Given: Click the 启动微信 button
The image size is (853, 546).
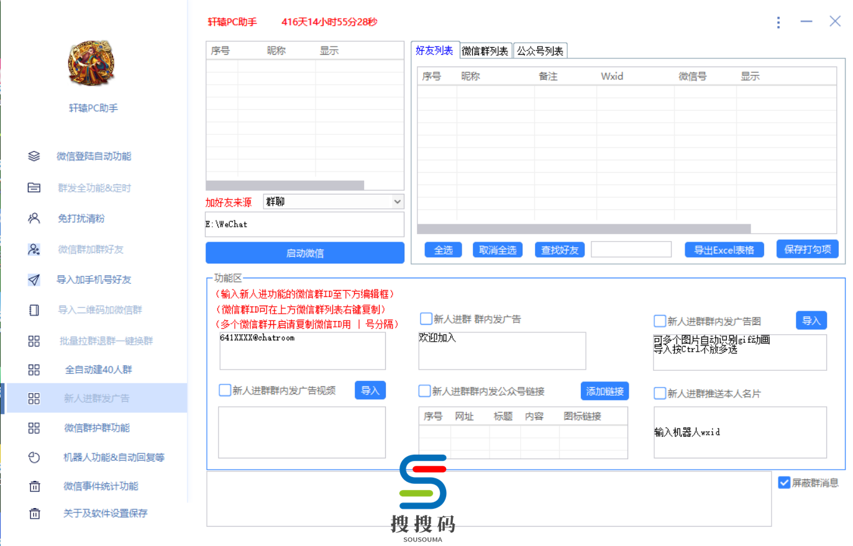Looking at the screenshot, I should coord(305,253).
